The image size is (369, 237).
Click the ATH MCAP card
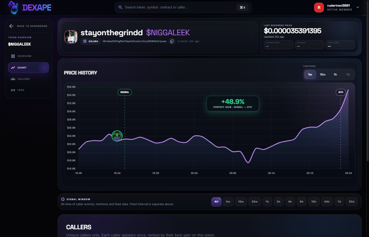(309, 45)
